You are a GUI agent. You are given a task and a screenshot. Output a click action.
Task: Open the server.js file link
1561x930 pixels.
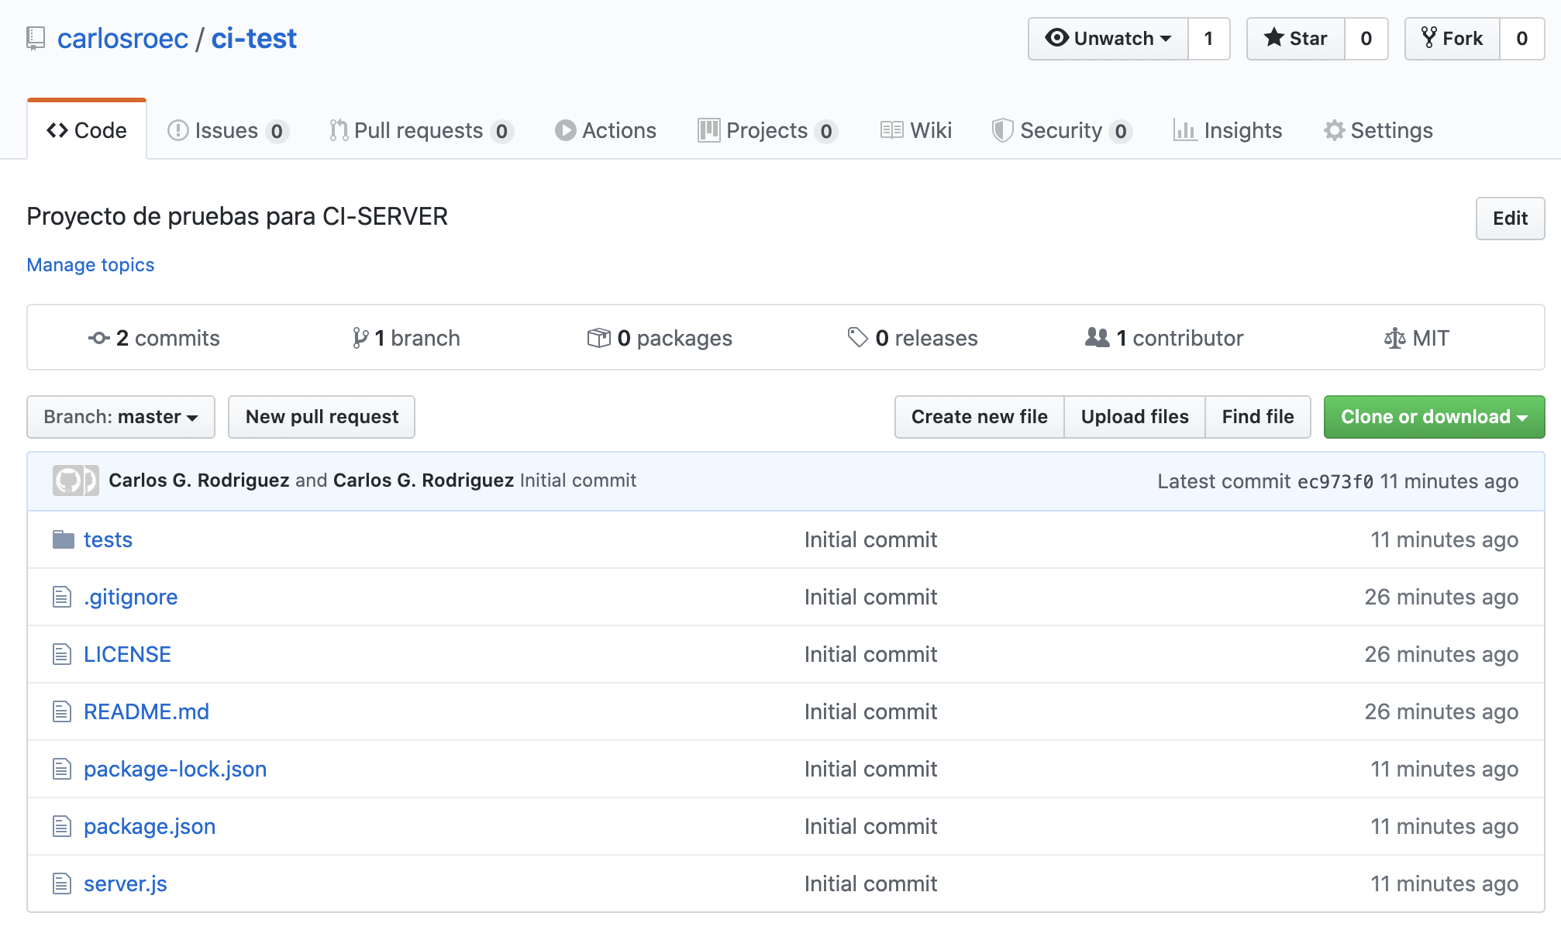tap(126, 883)
